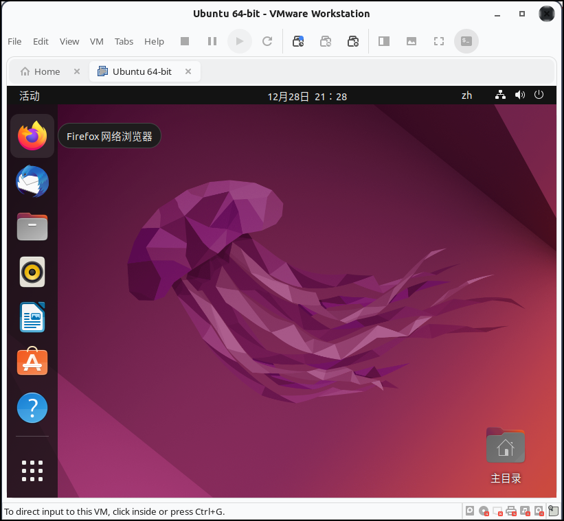Maximize the VMware Workstation window
The height and width of the screenshot is (521, 564).
pyautogui.click(x=522, y=14)
